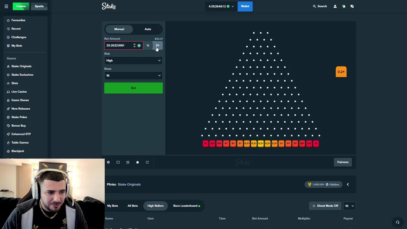Open Challenges in the sidebar
This screenshot has height=229, width=407.
(19, 37)
